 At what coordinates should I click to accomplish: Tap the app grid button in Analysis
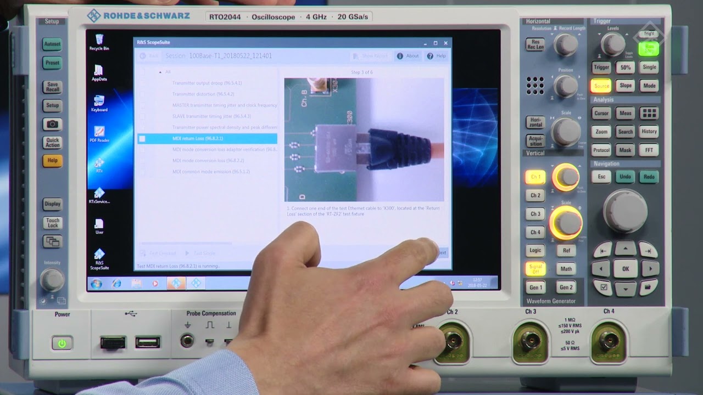pos(649,113)
